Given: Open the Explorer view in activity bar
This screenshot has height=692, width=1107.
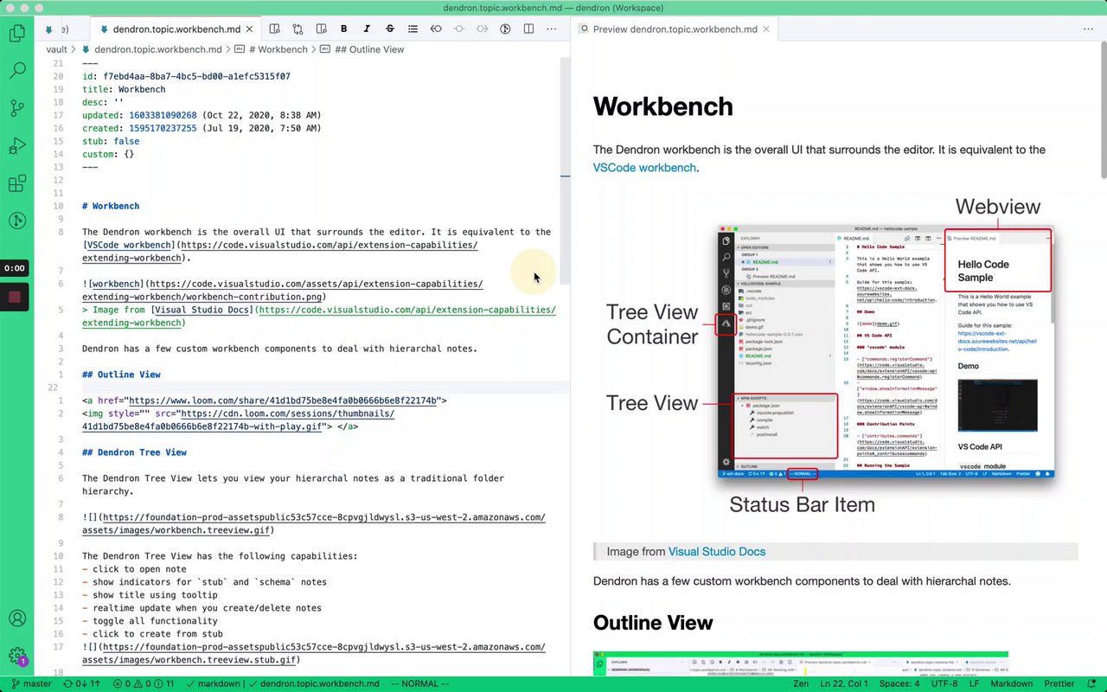Looking at the screenshot, I should point(16,34).
